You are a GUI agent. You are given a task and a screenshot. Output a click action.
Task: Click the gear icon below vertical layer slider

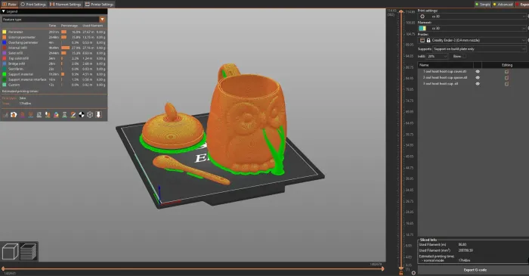pyautogui.click(x=413, y=273)
